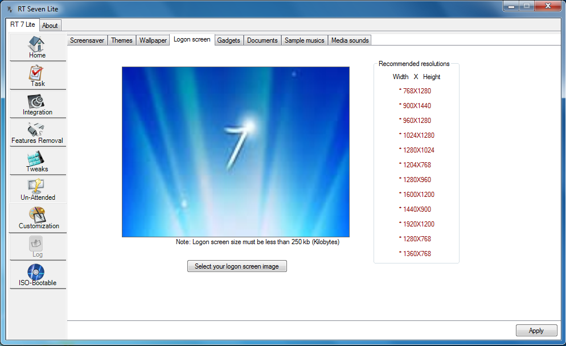The image size is (566, 346).
Task: Click the RT Seven Lite title bar icon
Action: pyautogui.click(x=10, y=9)
